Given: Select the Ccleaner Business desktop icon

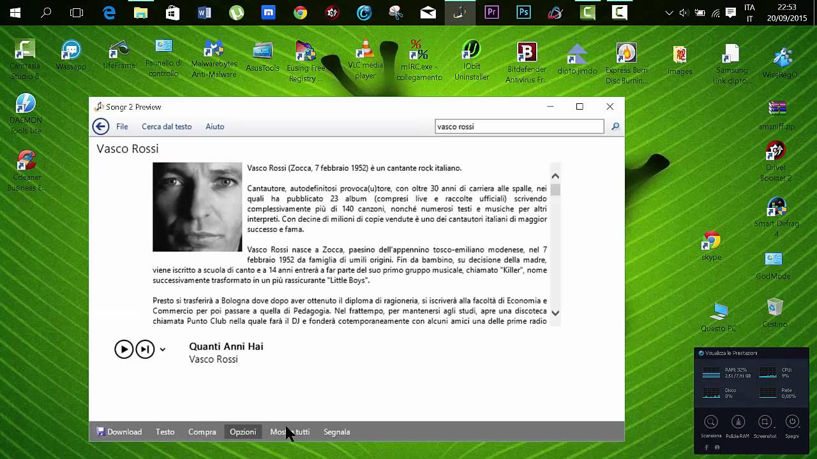Looking at the screenshot, I should pos(26,171).
